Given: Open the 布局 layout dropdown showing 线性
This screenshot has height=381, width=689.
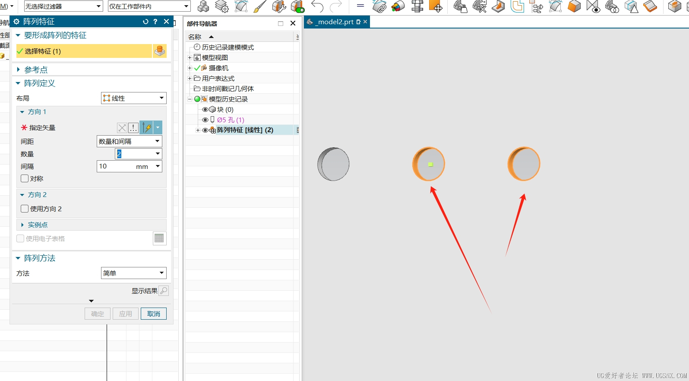Looking at the screenshot, I should point(134,98).
